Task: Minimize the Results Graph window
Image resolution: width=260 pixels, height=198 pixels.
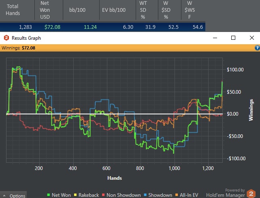Action: [x=215, y=38]
